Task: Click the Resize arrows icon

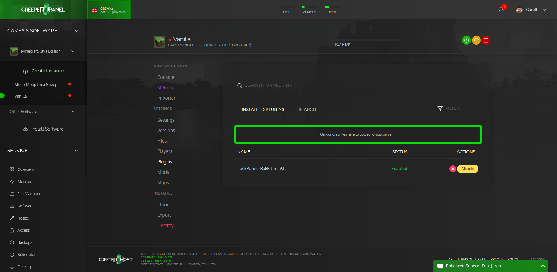Action: [12, 218]
